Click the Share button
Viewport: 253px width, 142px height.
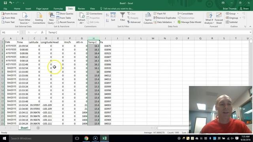click(244, 9)
